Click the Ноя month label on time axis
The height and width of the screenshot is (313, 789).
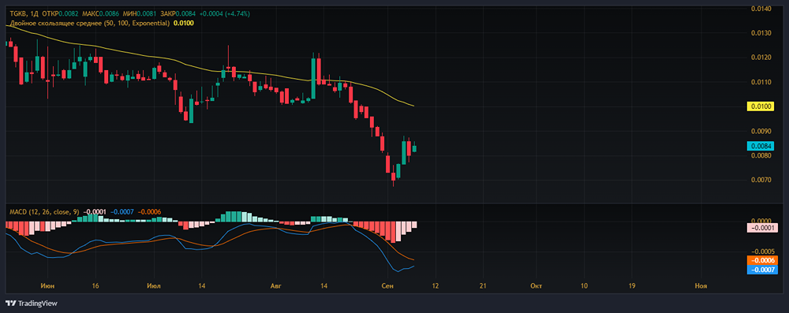(x=701, y=286)
